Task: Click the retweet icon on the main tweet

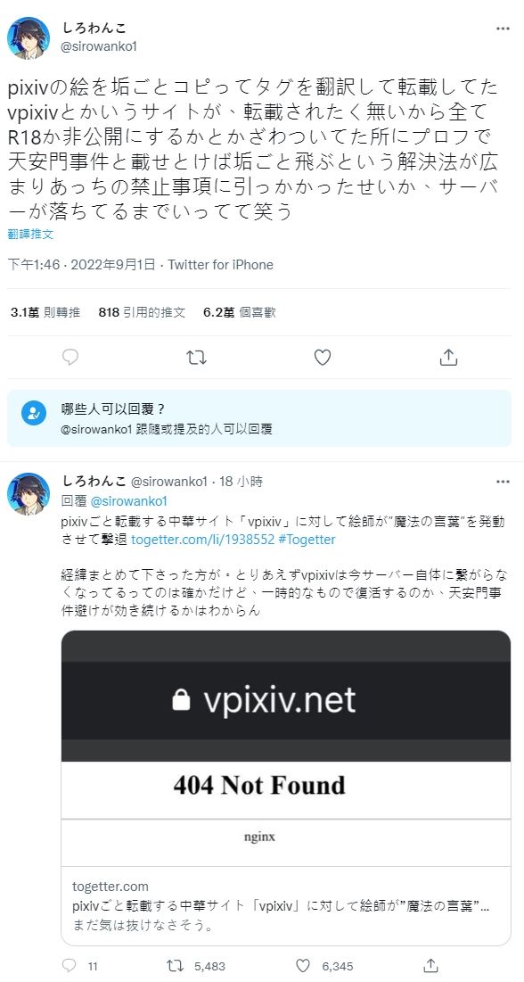Action: 197,357
